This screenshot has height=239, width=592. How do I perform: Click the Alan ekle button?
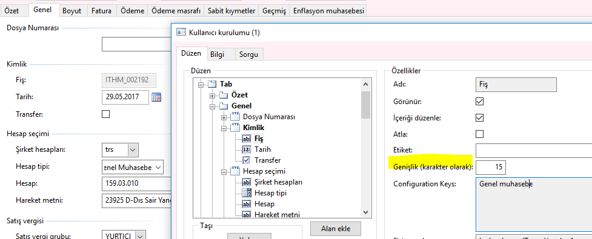(x=336, y=228)
